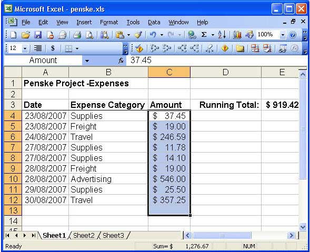
Task: Open the Format menu
Action: click(109, 22)
